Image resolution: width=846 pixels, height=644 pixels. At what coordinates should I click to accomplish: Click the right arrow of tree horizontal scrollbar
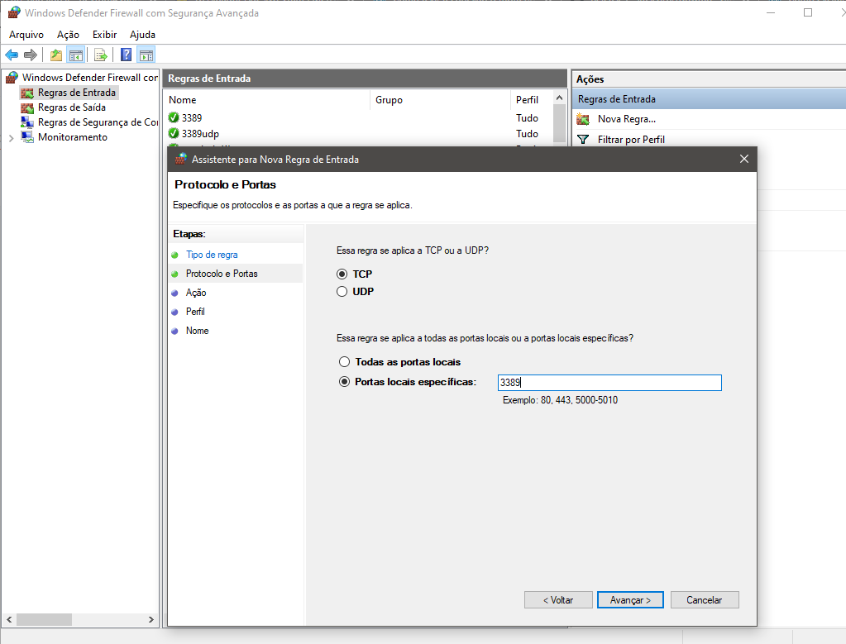click(151, 620)
